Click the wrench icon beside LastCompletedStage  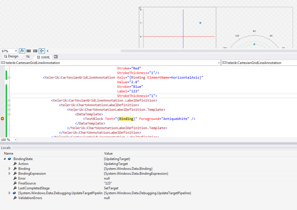pos(15,188)
